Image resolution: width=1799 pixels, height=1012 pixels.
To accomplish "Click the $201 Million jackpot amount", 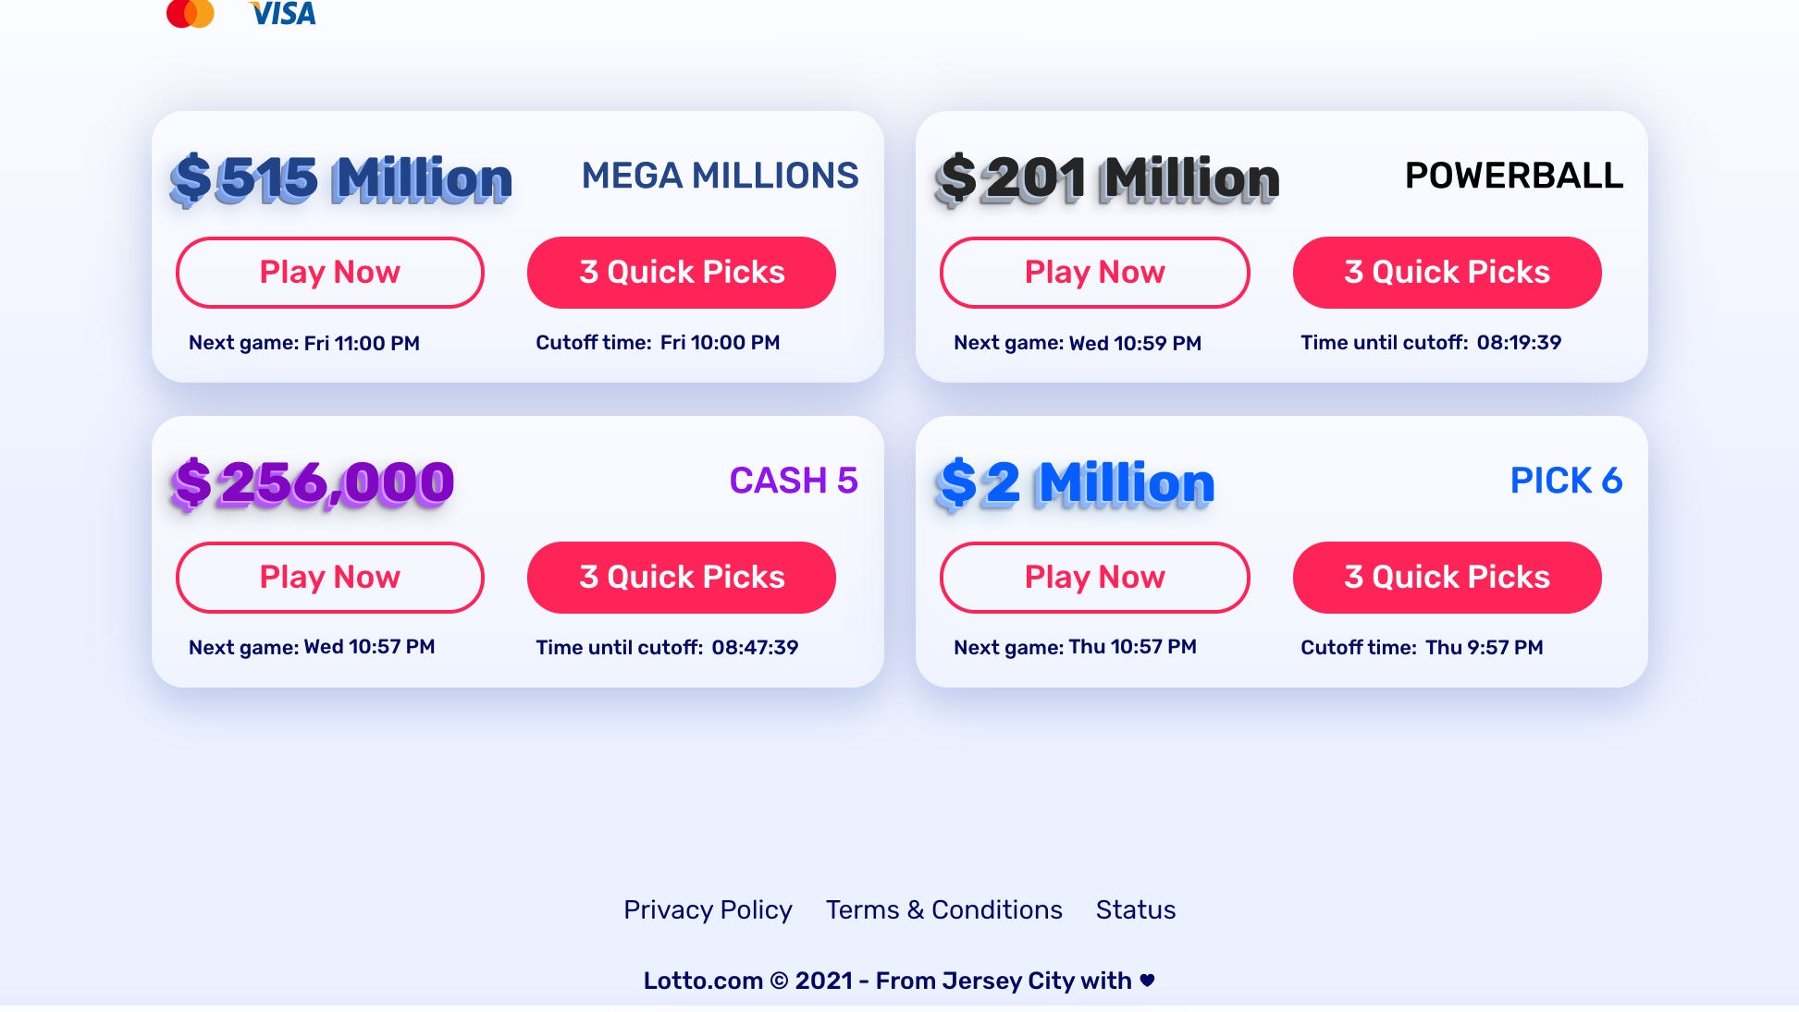I will click(1107, 178).
